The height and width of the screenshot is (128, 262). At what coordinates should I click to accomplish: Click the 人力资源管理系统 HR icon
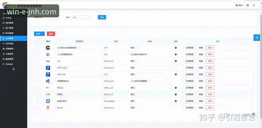point(48,55)
